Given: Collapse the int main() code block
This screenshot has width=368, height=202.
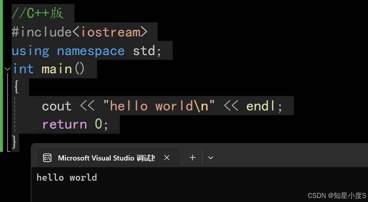Looking at the screenshot, I should tap(7, 69).
